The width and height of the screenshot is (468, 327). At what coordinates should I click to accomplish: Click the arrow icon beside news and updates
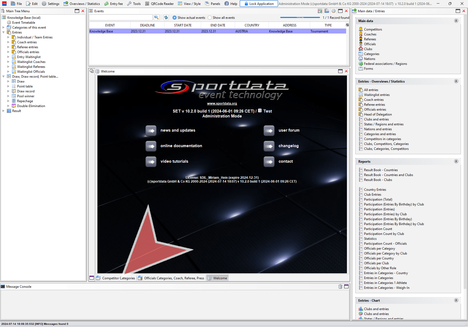[151, 131]
